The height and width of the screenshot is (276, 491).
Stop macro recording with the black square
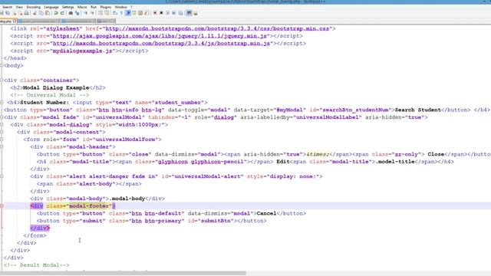161,13
